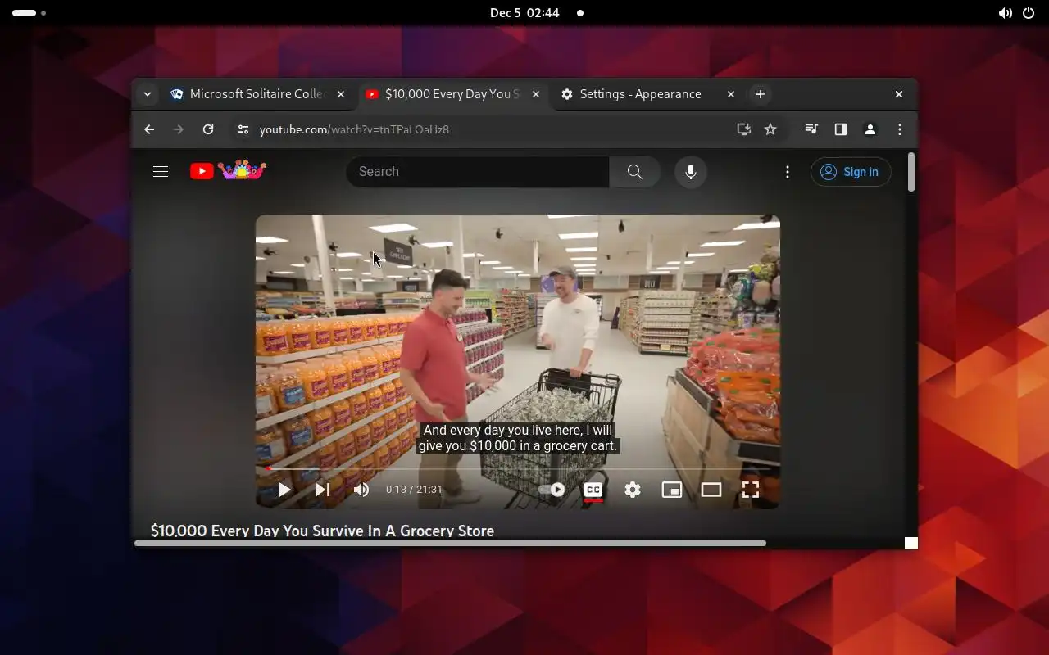This screenshot has width=1049, height=655.
Task: Skip to the next video
Action: 323,490
